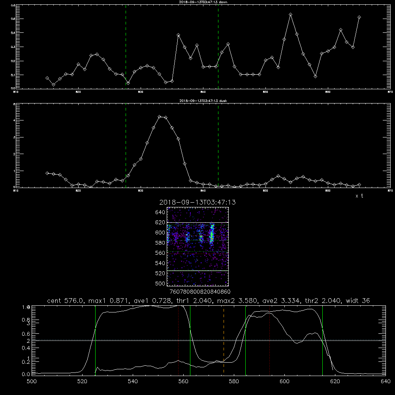This screenshot has width=395, height=395.
Task: Click the orange dashed center line in bottom plot
Action: [x=224, y=340]
